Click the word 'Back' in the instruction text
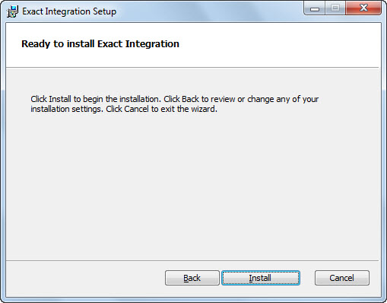 coord(190,99)
